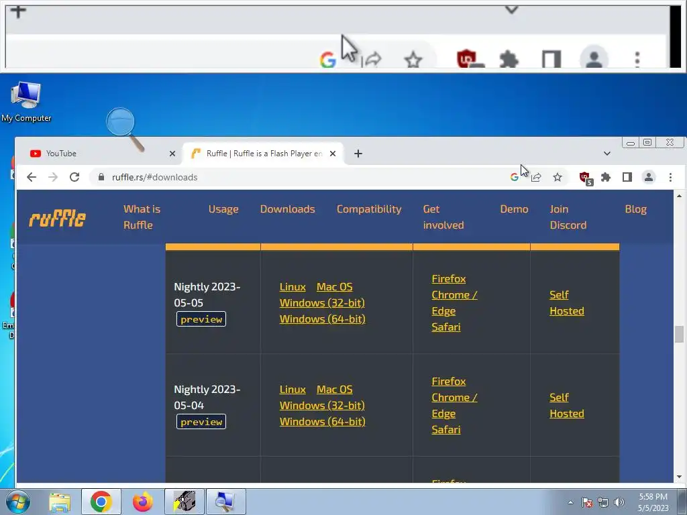Open the What is Ruffle nav item
Image resolution: width=687 pixels, height=515 pixels.
coord(142,217)
